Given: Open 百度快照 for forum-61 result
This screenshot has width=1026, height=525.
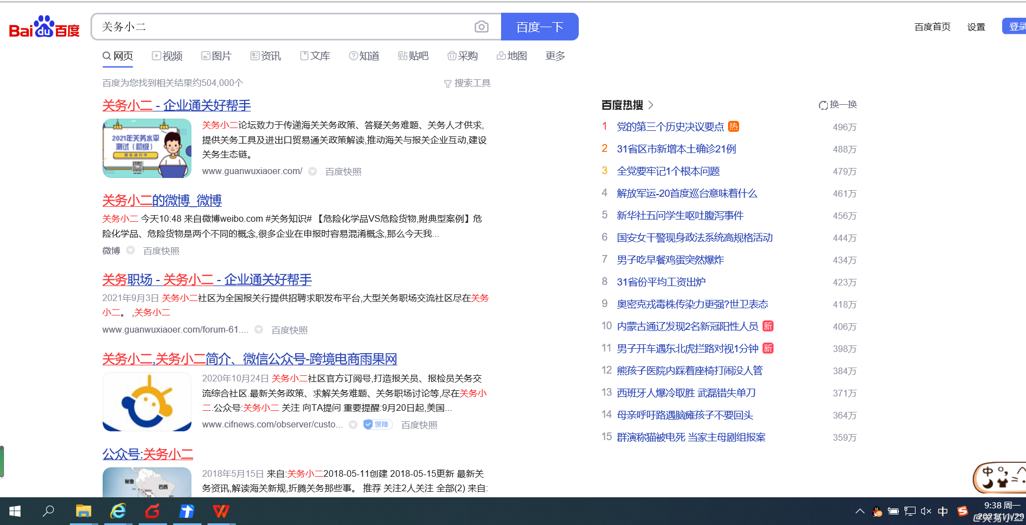Looking at the screenshot, I should (x=289, y=330).
